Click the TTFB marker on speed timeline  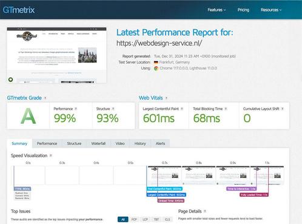pyautogui.click(x=22, y=189)
